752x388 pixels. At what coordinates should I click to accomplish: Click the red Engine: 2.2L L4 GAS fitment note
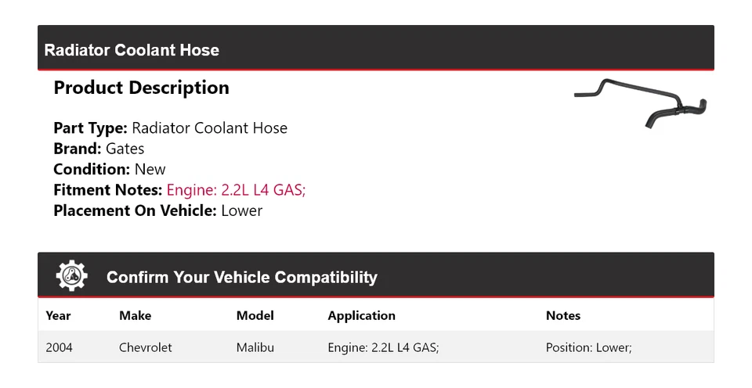pyautogui.click(x=236, y=190)
